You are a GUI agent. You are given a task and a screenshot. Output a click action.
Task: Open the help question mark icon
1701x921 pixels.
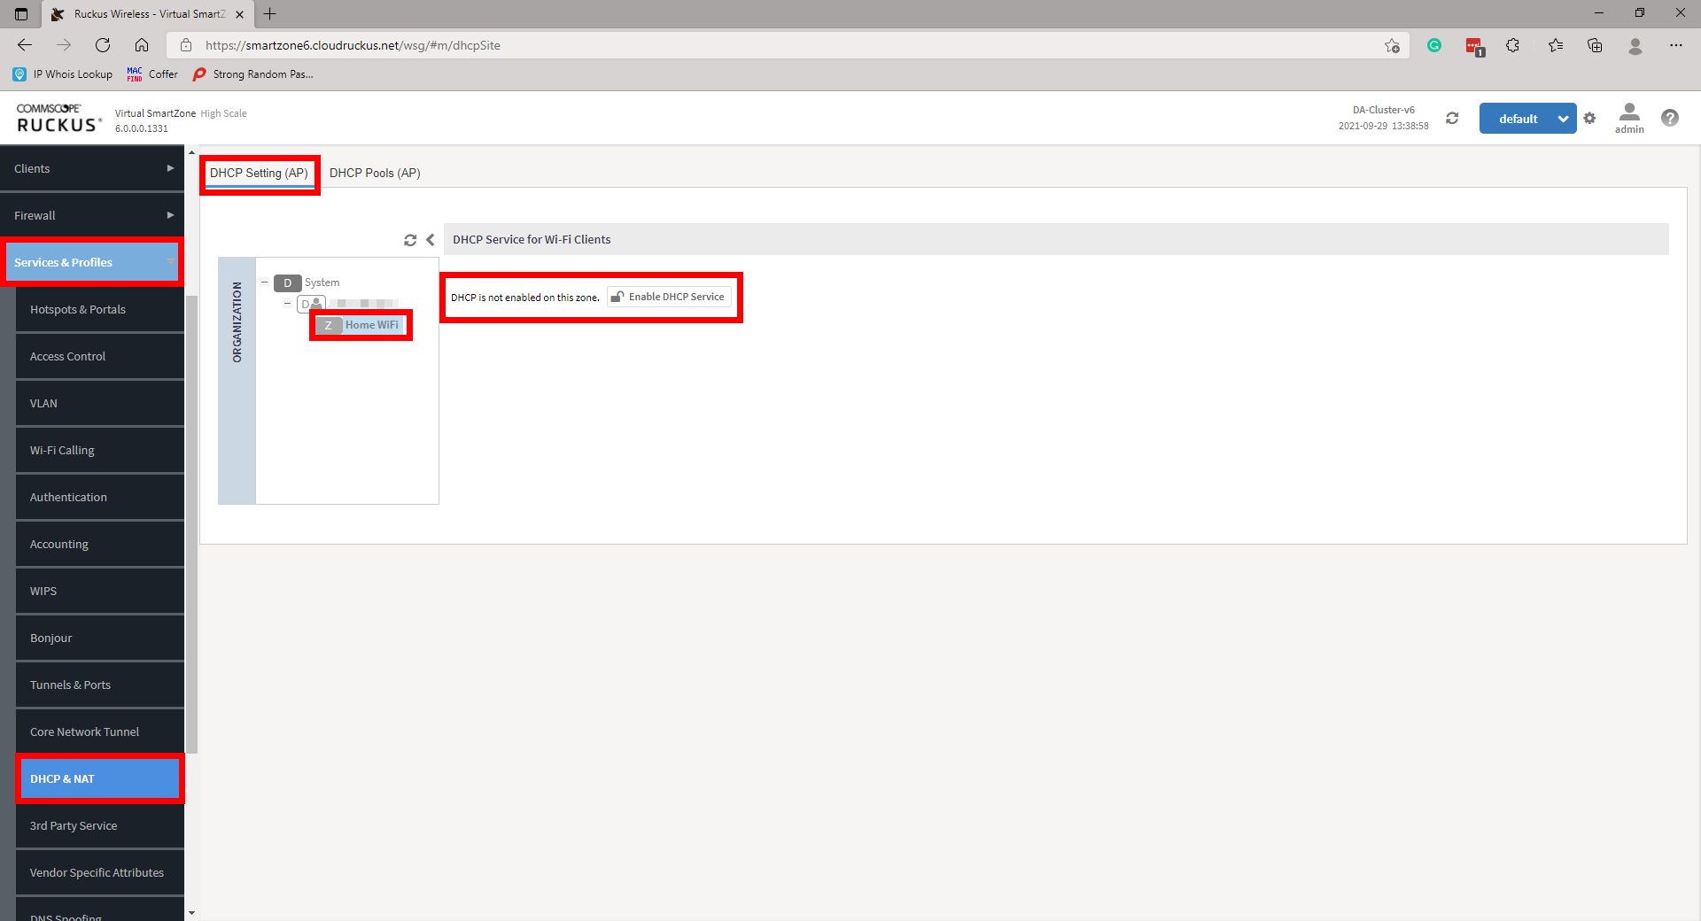tap(1669, 118)
